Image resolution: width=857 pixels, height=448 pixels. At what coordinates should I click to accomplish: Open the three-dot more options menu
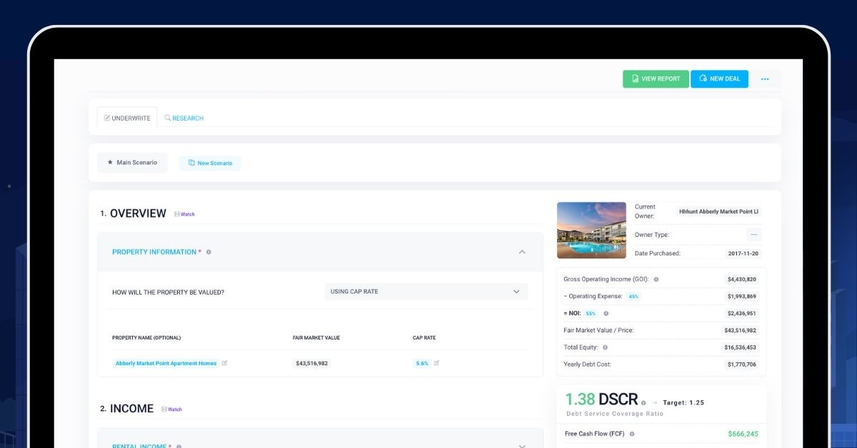point(765,79)
